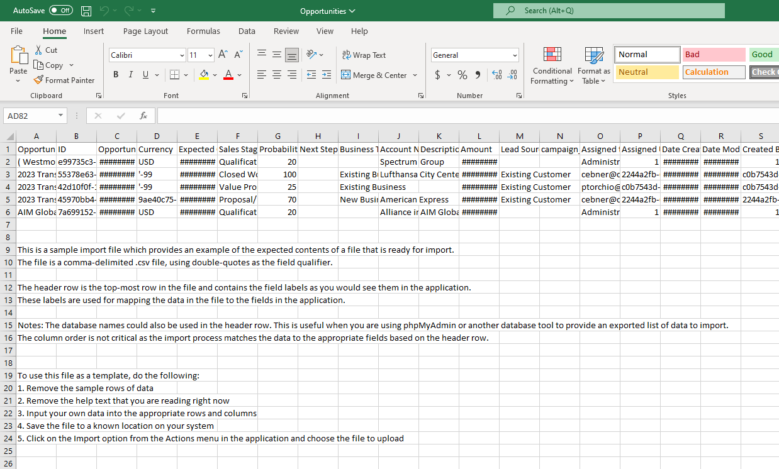Toggle Underline formatting
Screen dimensions: 779x469
[146, 75]
